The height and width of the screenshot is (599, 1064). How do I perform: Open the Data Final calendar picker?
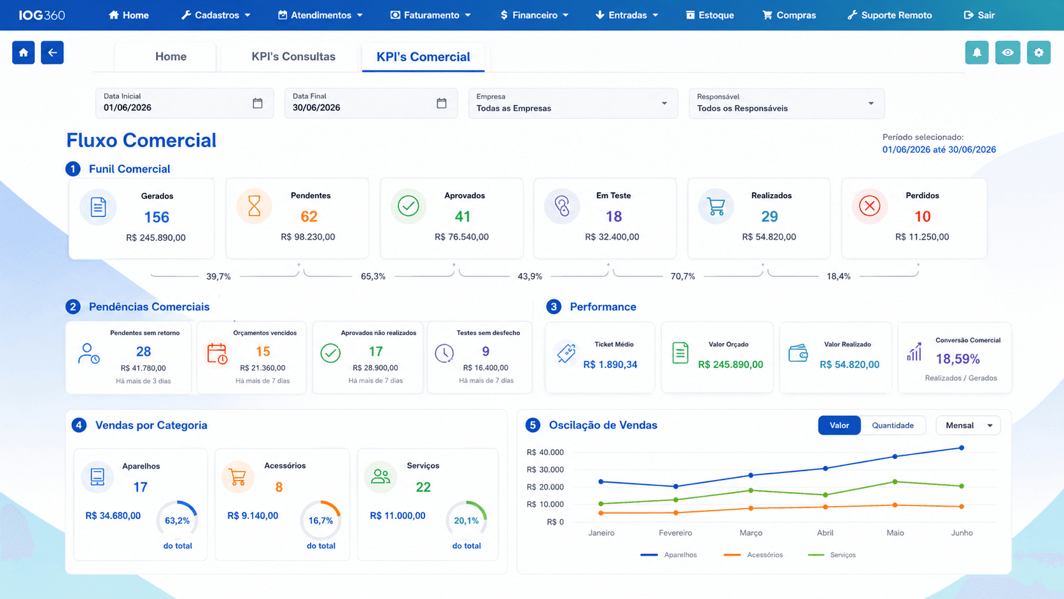tap(442, 103)
